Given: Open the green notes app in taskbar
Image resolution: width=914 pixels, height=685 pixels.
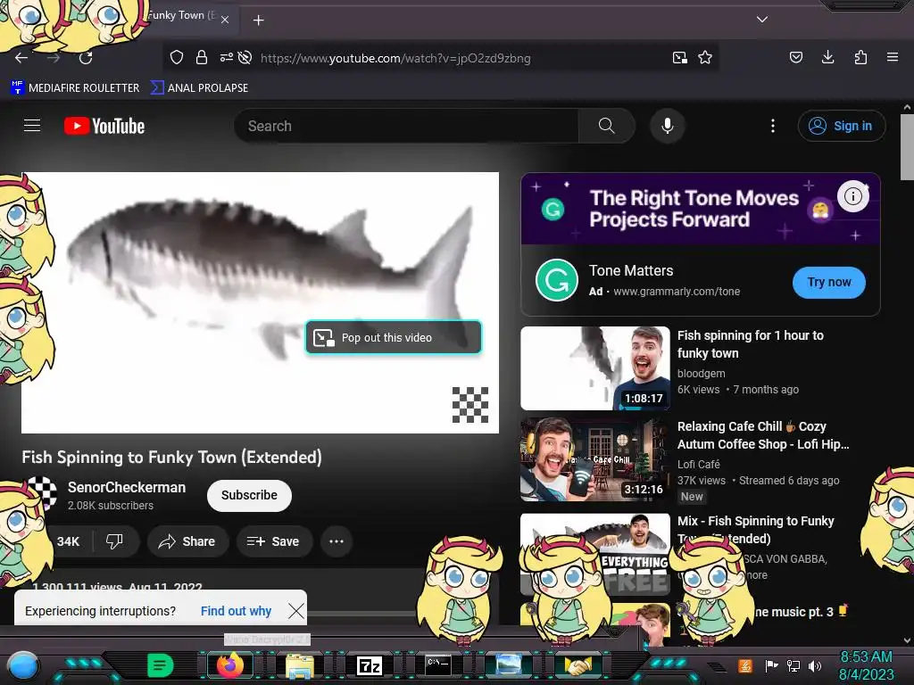Looking at the screenshot, I should (161, 665).
